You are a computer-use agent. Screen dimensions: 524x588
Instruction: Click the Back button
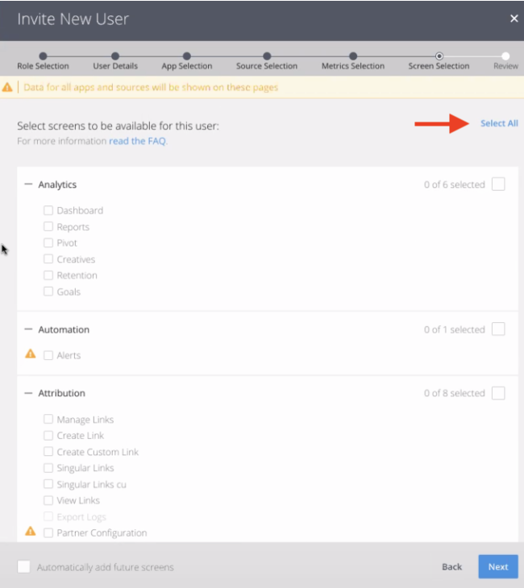tap(452, 566)
